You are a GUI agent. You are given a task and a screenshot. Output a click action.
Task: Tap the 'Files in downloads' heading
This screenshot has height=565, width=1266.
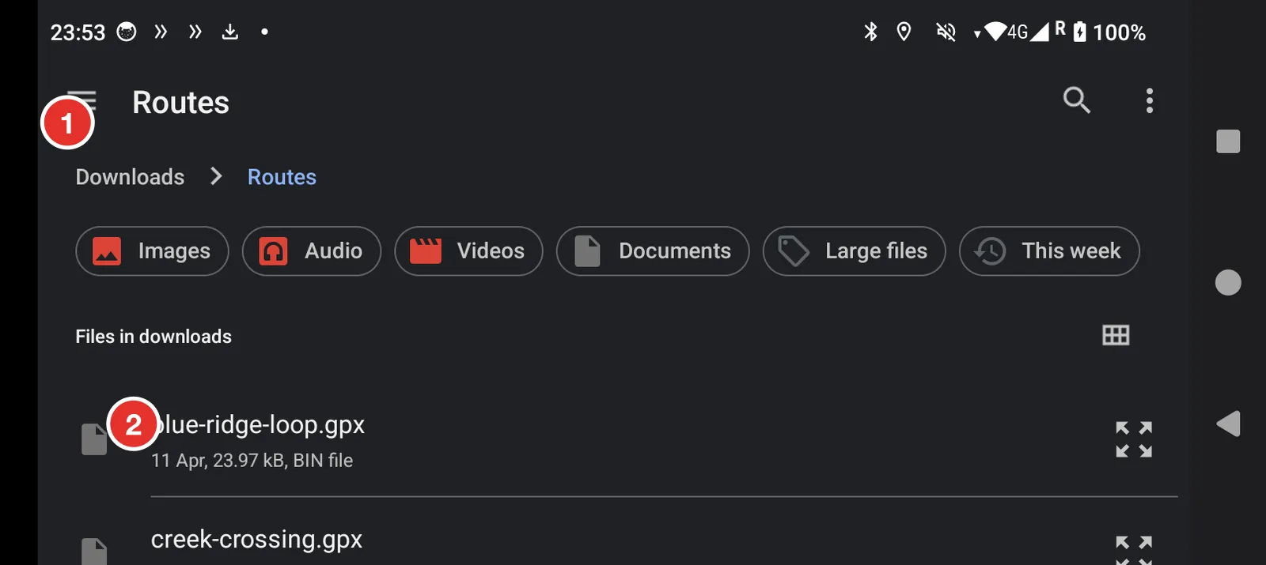tap(154, 337)
